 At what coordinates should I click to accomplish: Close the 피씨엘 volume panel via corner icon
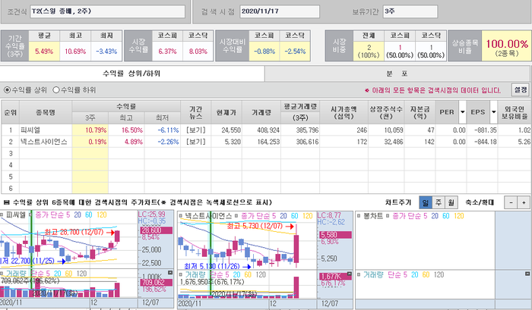(170, 273)
